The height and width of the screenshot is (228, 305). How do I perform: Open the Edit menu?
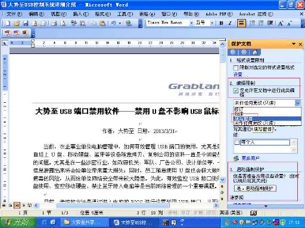[x=36, y=14]
